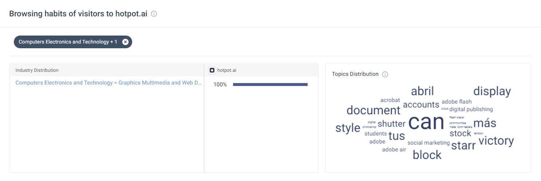Viewport: 541px width, 181px height.
Task: Click the Browsing habits of visitors heading
Action: pos(78,14)
